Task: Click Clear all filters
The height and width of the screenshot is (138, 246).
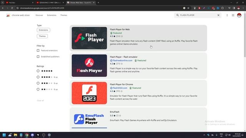Action: pos(40,100)
